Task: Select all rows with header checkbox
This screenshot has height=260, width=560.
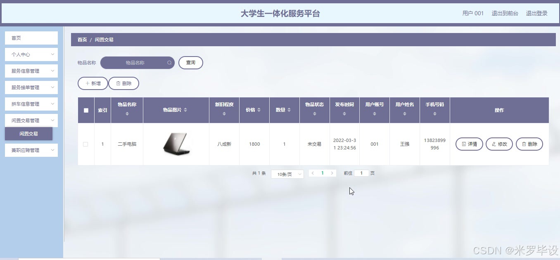Action: 86,110
